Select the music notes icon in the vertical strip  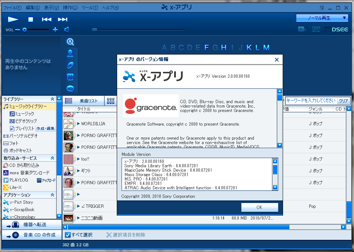point(70,77)
